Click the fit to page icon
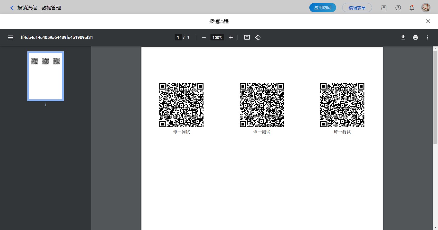The image size is (438, 230). (x=247, y=37)
